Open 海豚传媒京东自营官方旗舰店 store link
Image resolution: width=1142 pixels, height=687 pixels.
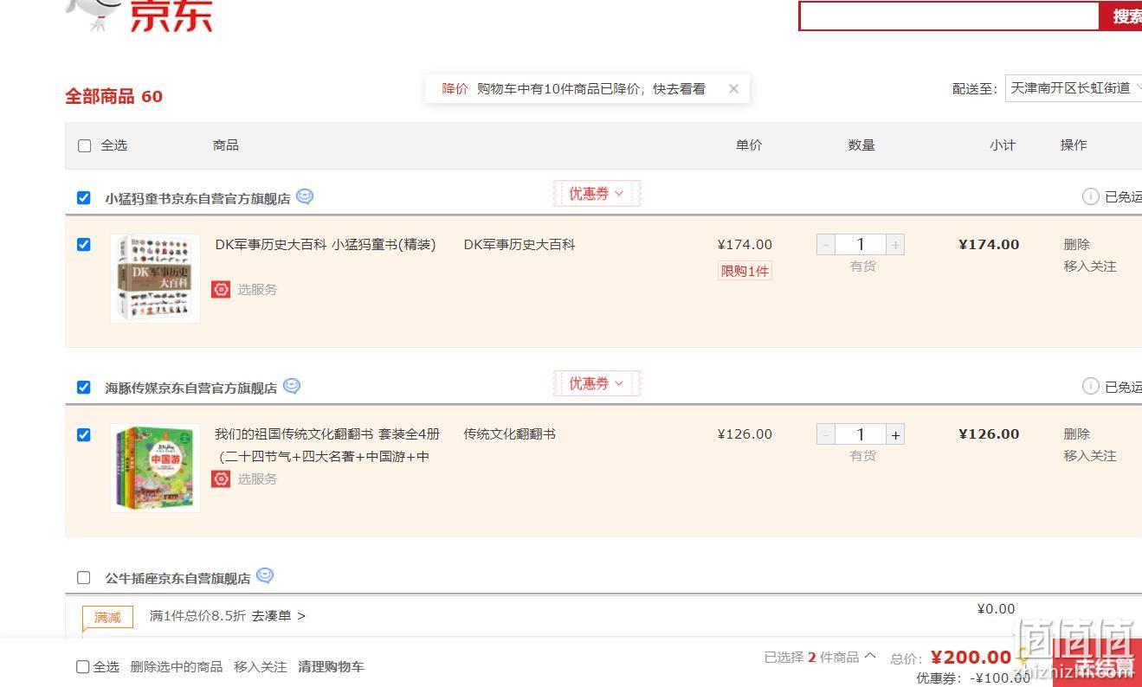(191, 388)
